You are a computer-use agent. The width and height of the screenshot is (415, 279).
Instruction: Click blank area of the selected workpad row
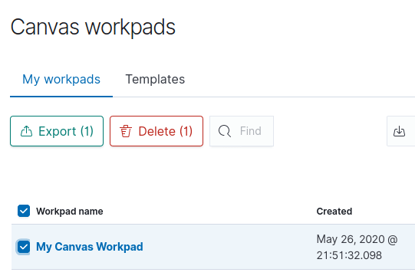(228, 247)
